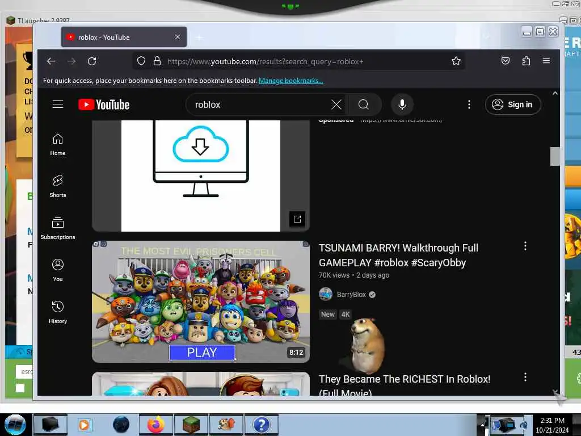Screen dimensions: 581x436
Task: Open options menu for TSUNAMI BARRY video
Action: coord(525,246)
